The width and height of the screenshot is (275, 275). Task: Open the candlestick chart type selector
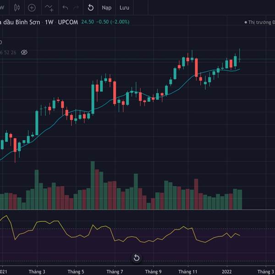pos(17,8)
